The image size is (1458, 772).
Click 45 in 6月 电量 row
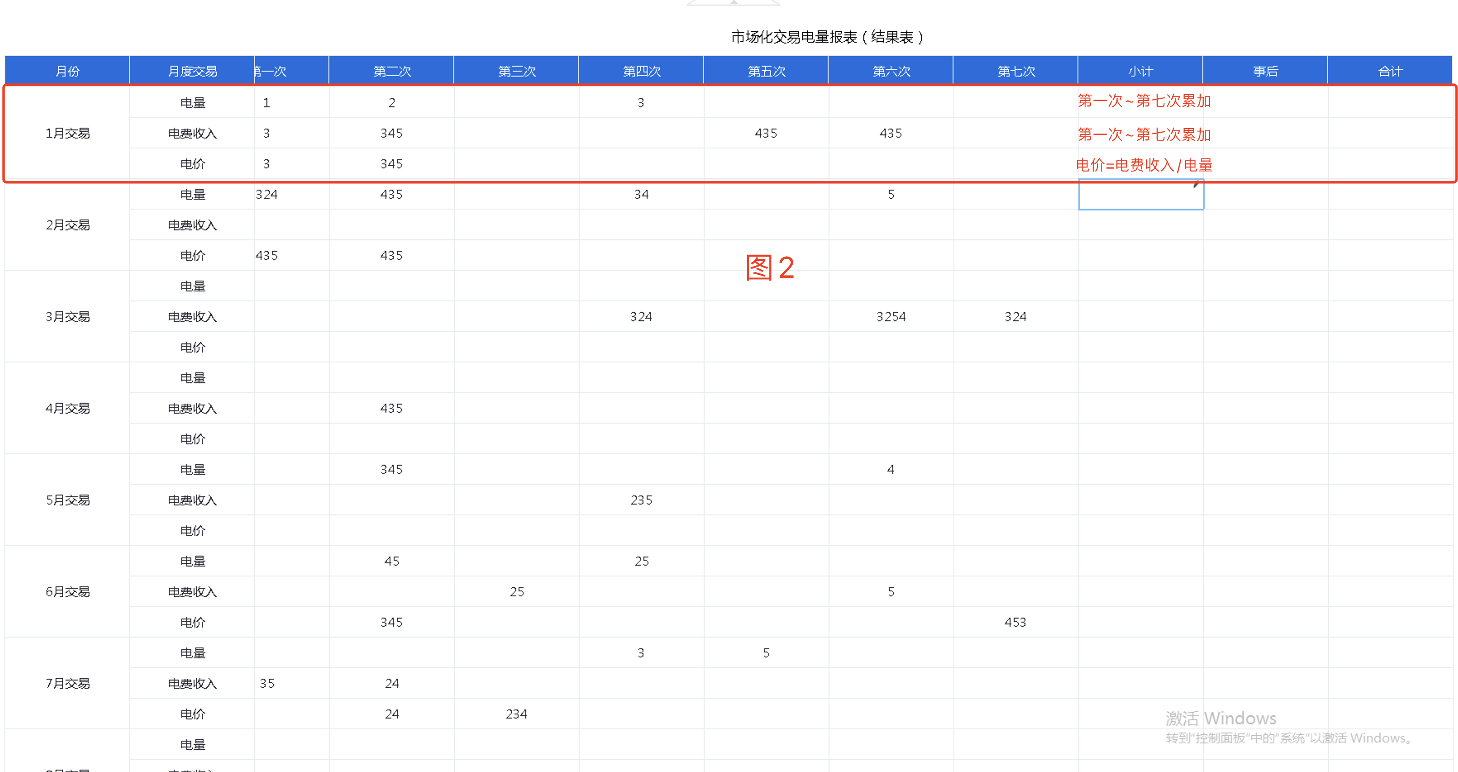(x=392, y=561)
